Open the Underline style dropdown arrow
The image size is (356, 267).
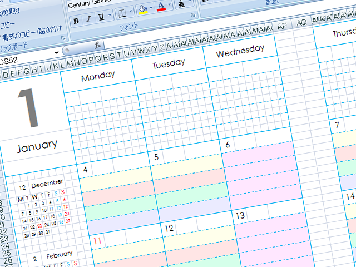click(x=110, y=15)
